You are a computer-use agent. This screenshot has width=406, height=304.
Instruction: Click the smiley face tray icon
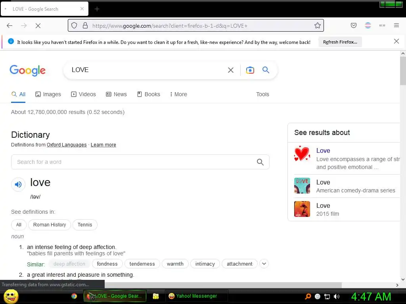coord(318,296)
